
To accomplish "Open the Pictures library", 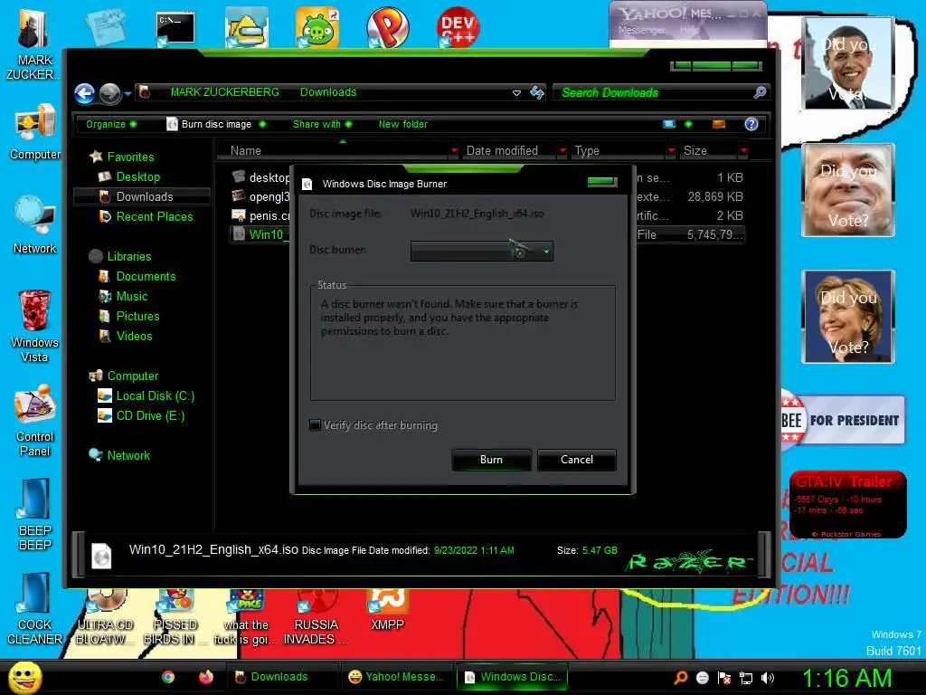I will [x=137, y=316].
